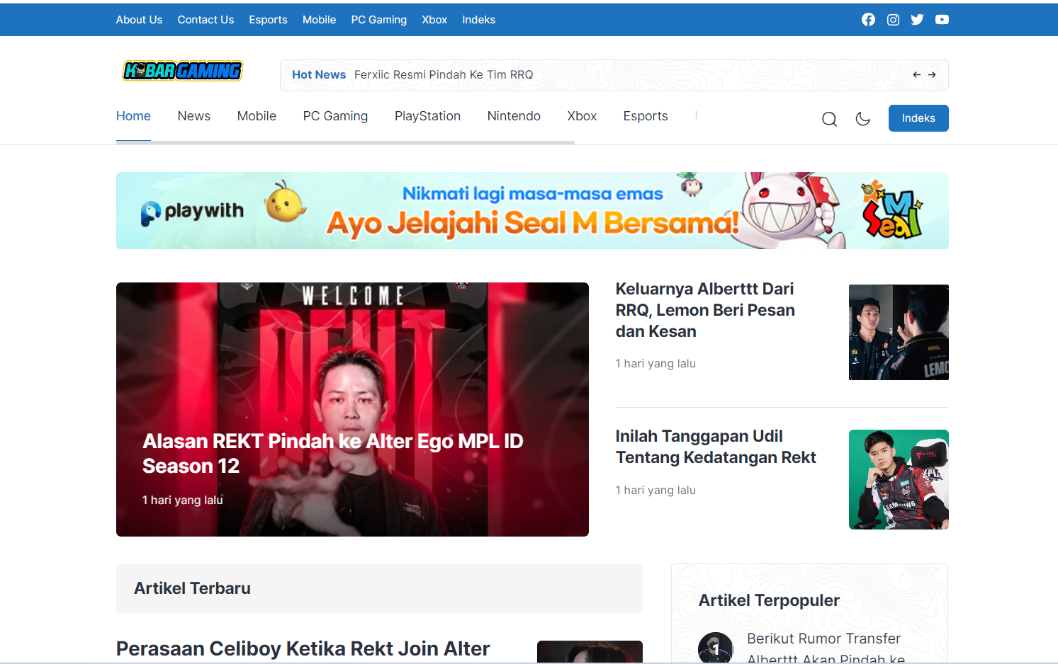Select the News tab in main navigation
Screen dimensions: 1058x664
[x=193, y=116]
